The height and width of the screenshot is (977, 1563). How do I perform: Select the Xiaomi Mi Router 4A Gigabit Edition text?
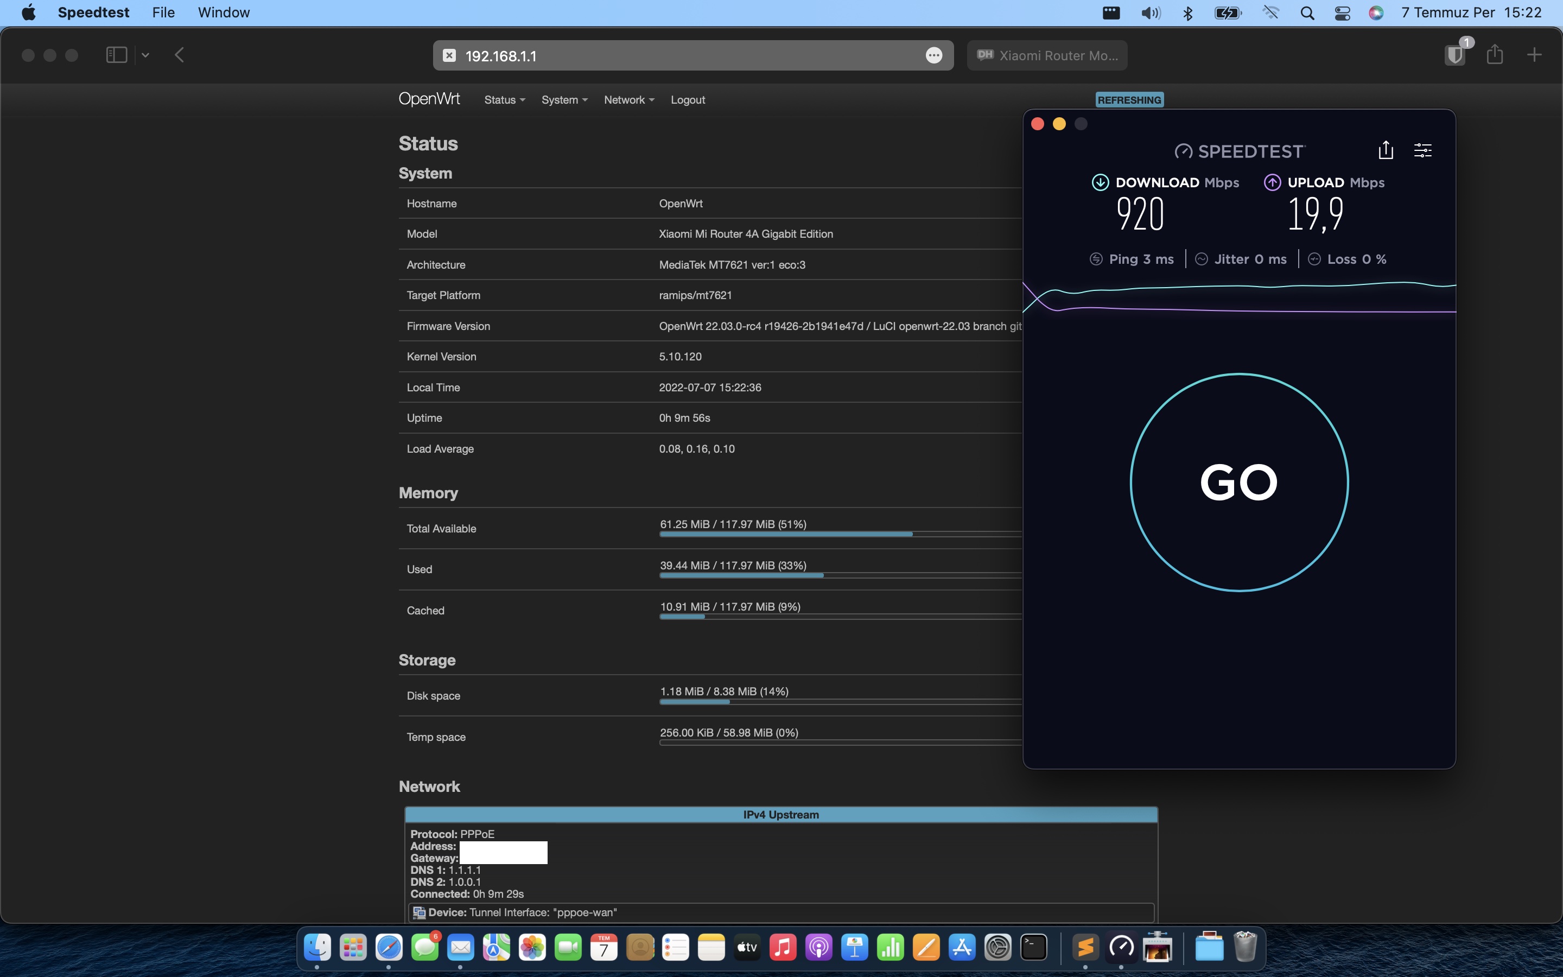pos(746,234)
